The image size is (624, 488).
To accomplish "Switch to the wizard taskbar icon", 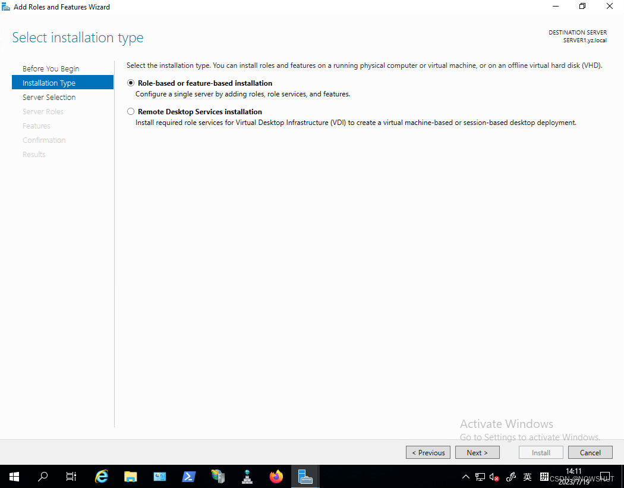I will 305,477.
